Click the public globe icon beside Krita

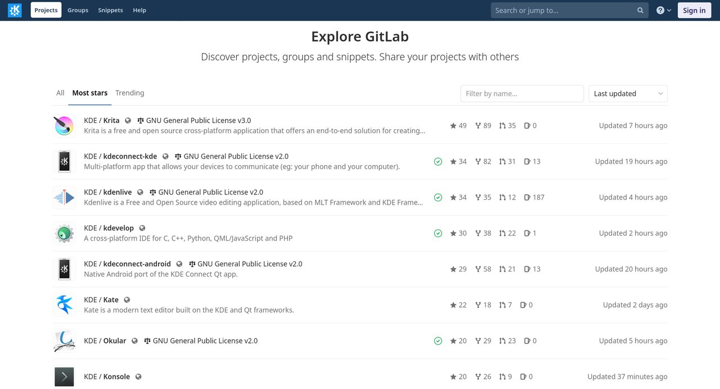click(x=128, y=120)
